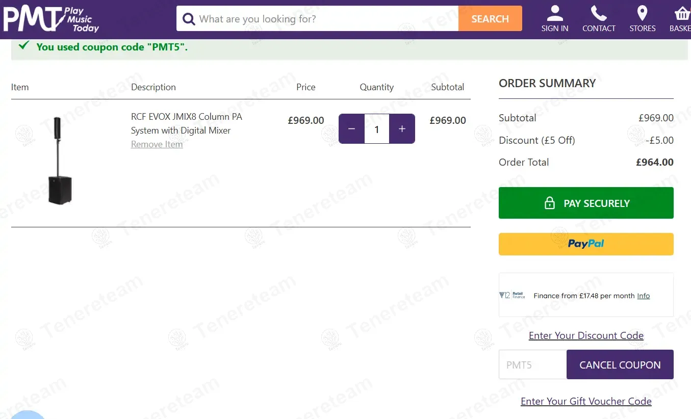Image resolution: width=691 pixels, height=419 pixels.
Task: Pay with the PayPal button
Action: (x=586, y=244)
